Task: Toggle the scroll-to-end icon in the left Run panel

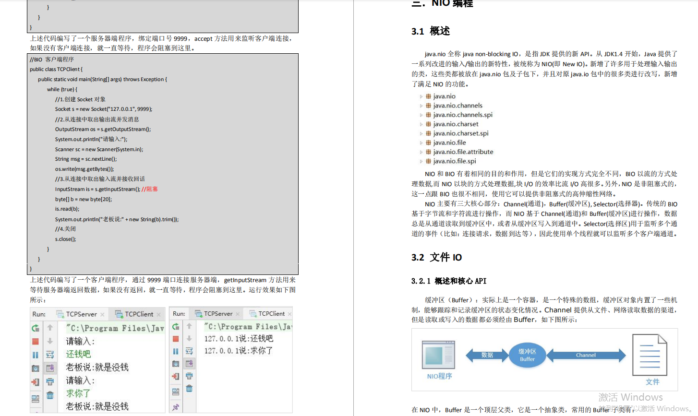Action: [x=50, y=368]
